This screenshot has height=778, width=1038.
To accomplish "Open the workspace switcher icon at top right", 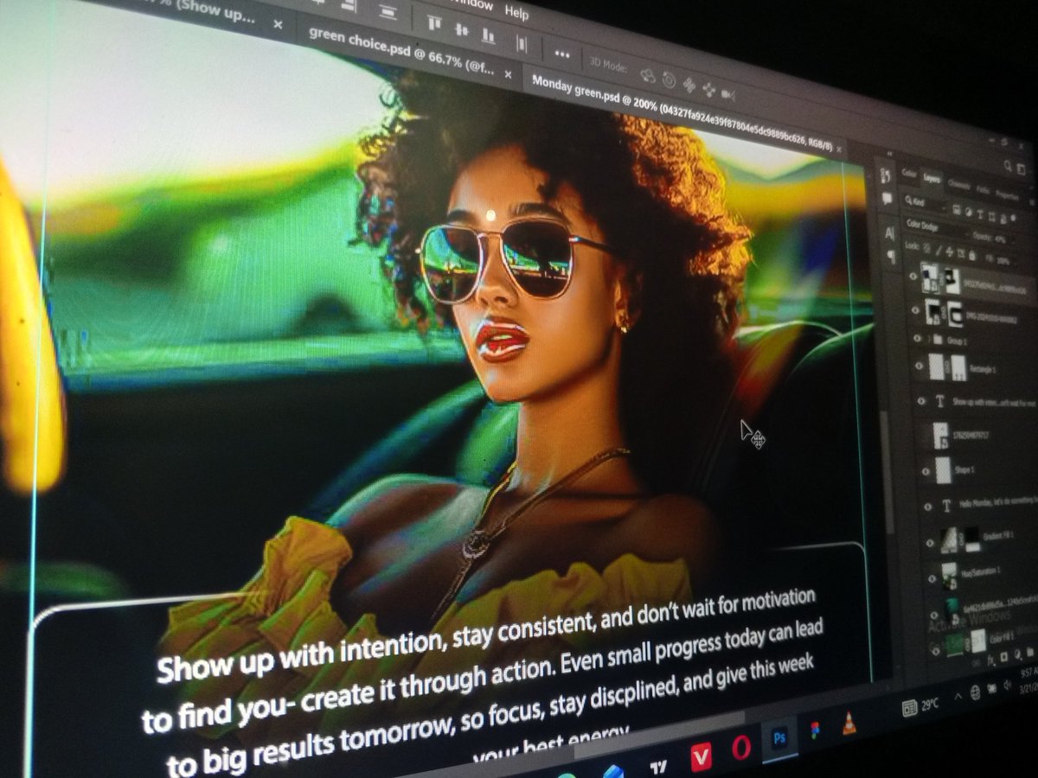I will click(x=1021, y=169).
